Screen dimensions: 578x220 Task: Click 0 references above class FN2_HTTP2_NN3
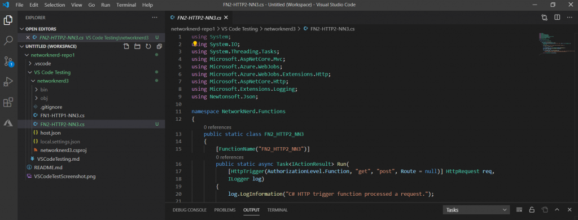pyautogui.click(x=217, y=127)
